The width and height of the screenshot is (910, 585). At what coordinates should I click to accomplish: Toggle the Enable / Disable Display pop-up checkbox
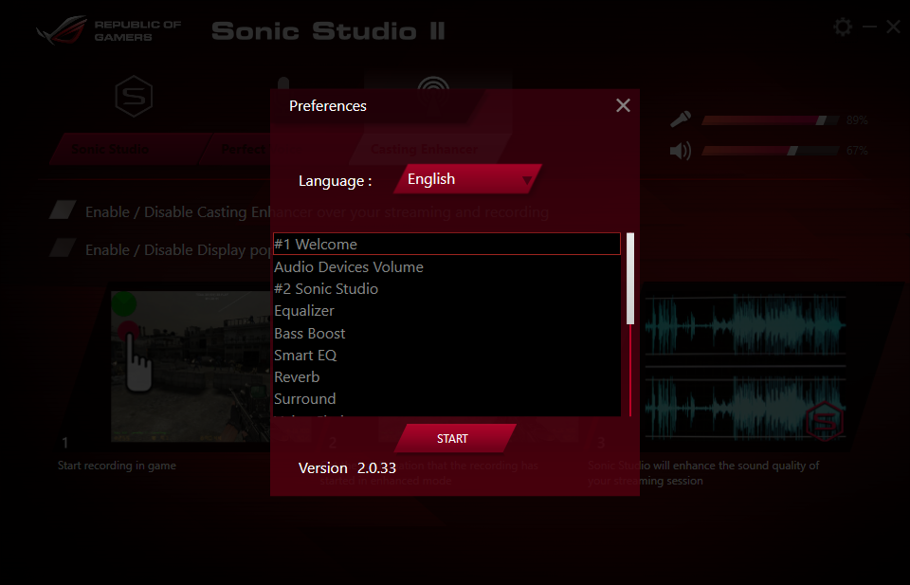[x=63, y=247]
